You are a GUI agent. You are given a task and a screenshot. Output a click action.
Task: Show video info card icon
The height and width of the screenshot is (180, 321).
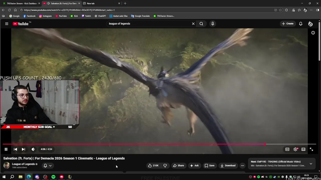point(313,33)
